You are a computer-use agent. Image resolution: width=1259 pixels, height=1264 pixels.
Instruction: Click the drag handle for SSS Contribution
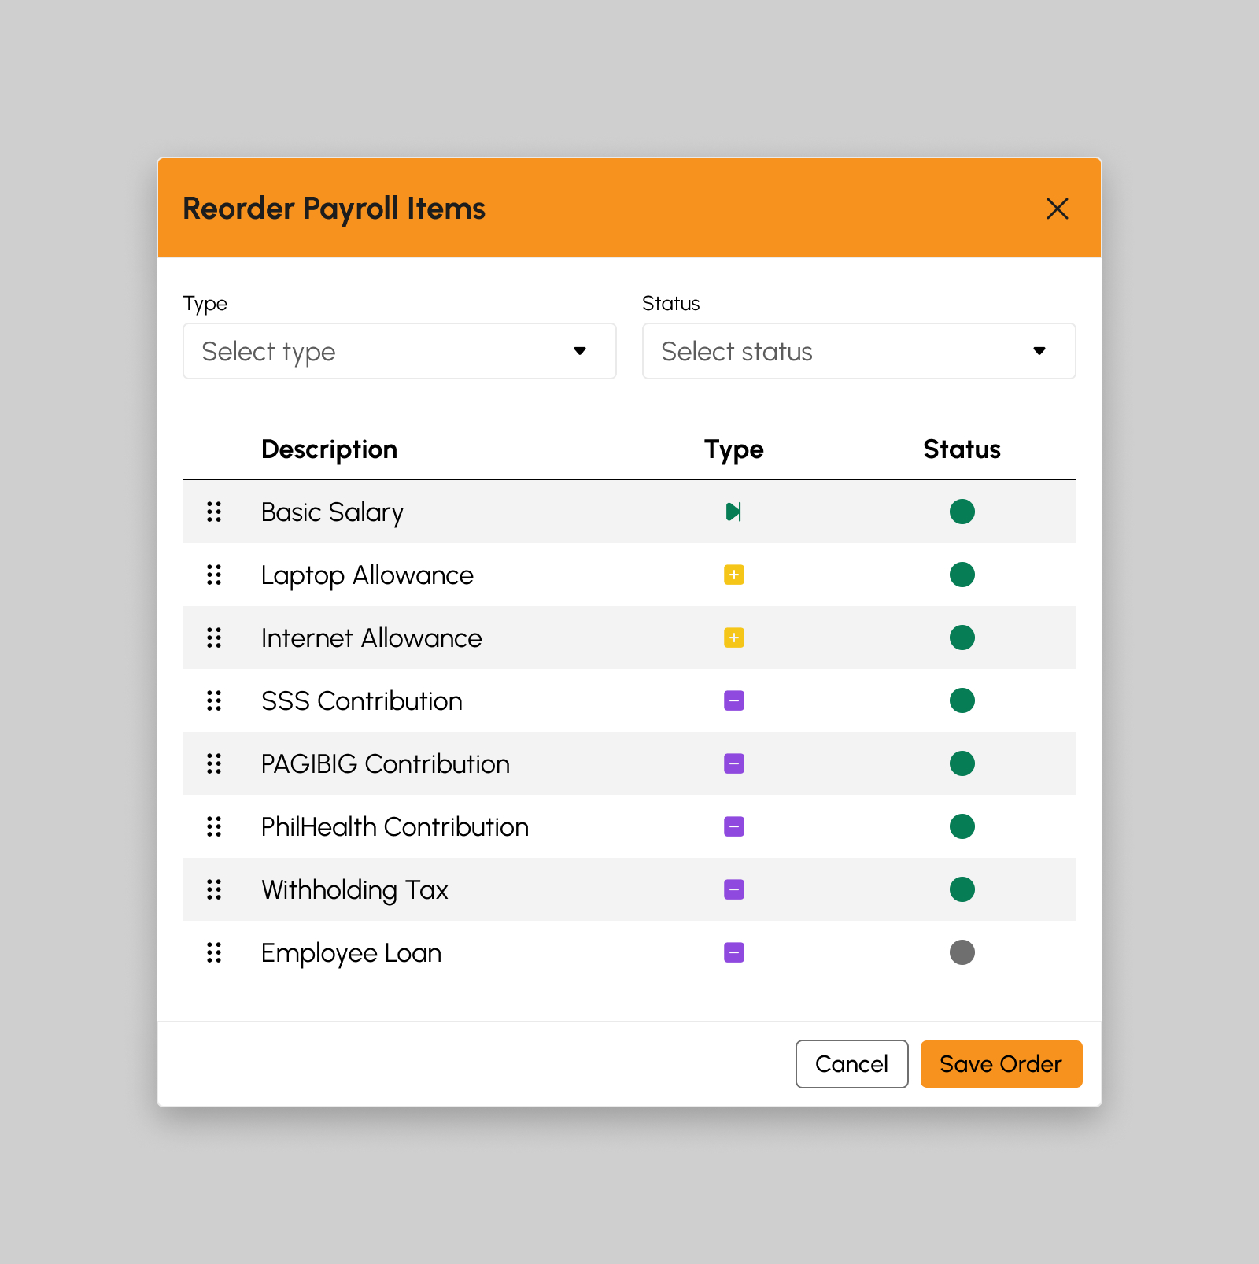click(214, 700)
